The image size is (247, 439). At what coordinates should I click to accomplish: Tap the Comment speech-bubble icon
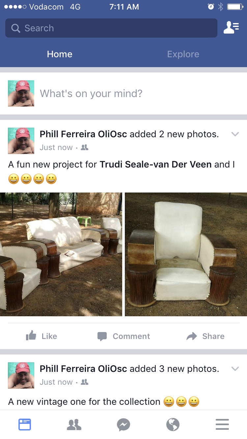102,336
